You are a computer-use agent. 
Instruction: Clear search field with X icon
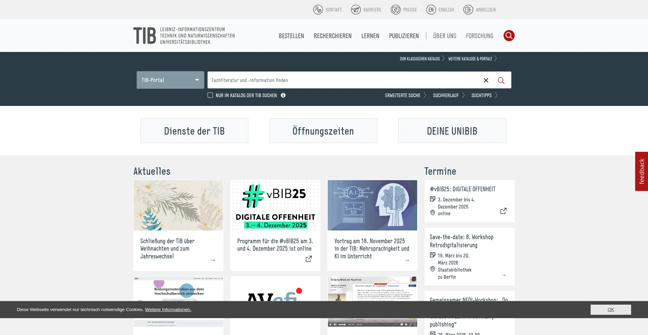point(486,80)
